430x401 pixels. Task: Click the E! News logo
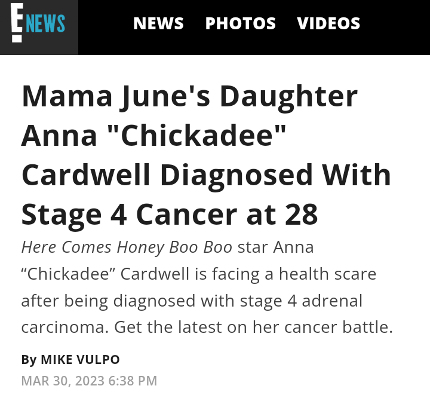(x=39, y=25)
